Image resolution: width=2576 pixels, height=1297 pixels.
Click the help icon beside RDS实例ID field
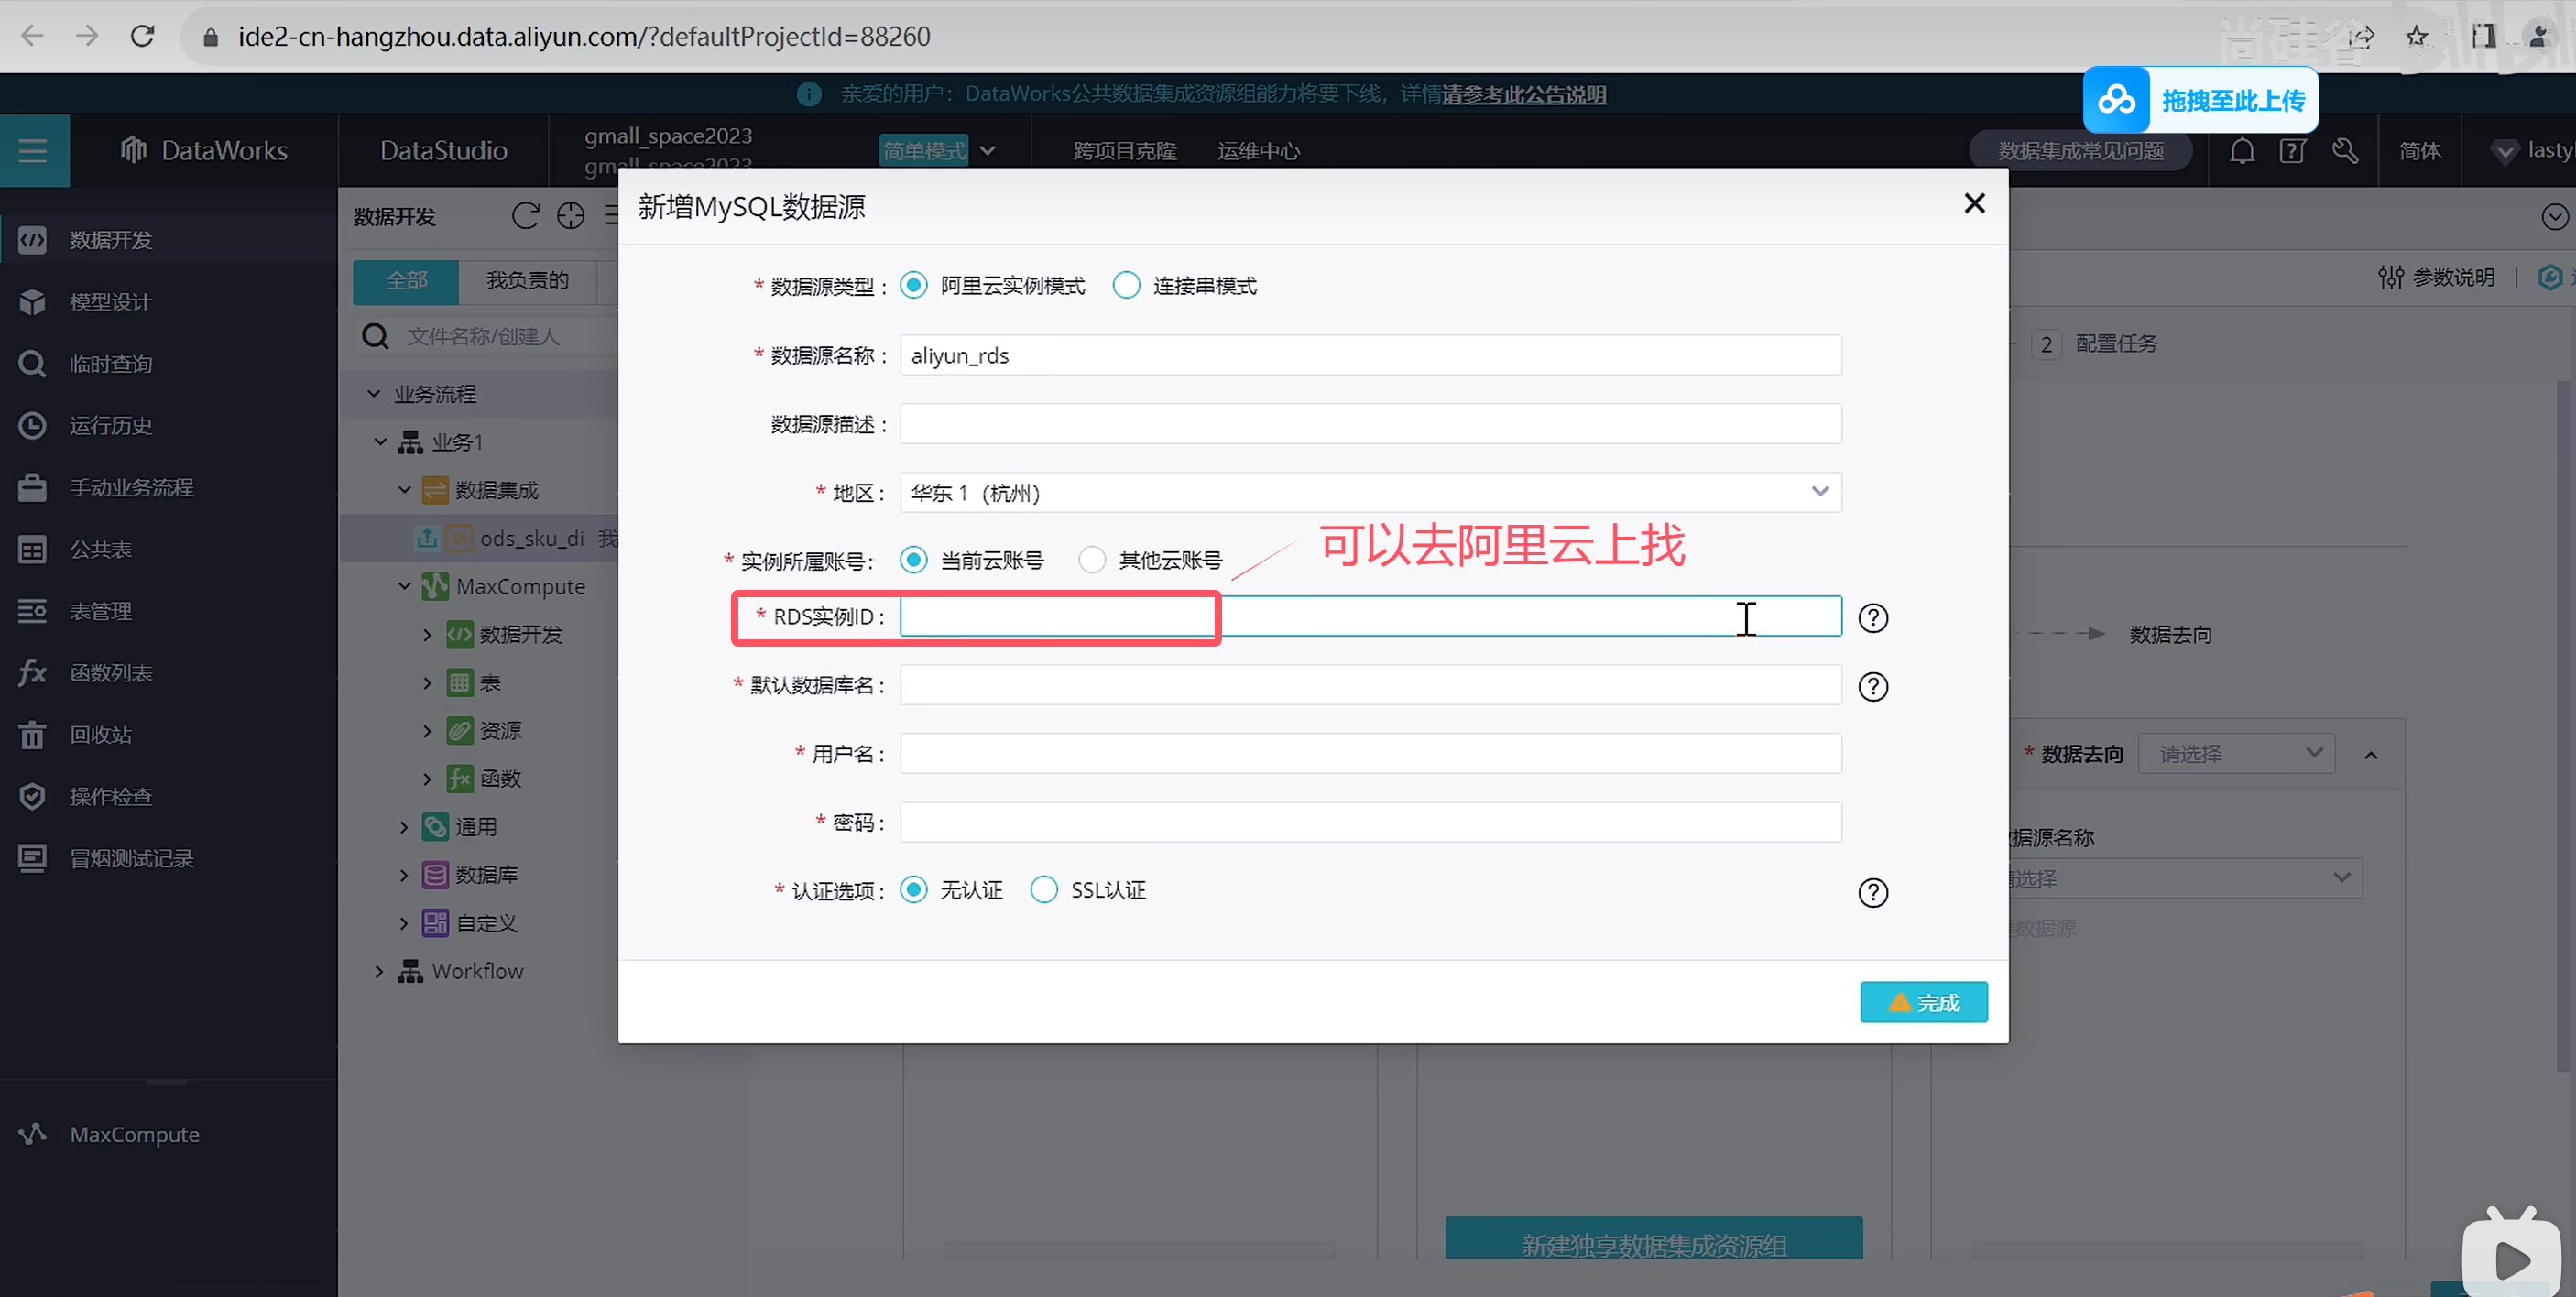point(1872,618)
